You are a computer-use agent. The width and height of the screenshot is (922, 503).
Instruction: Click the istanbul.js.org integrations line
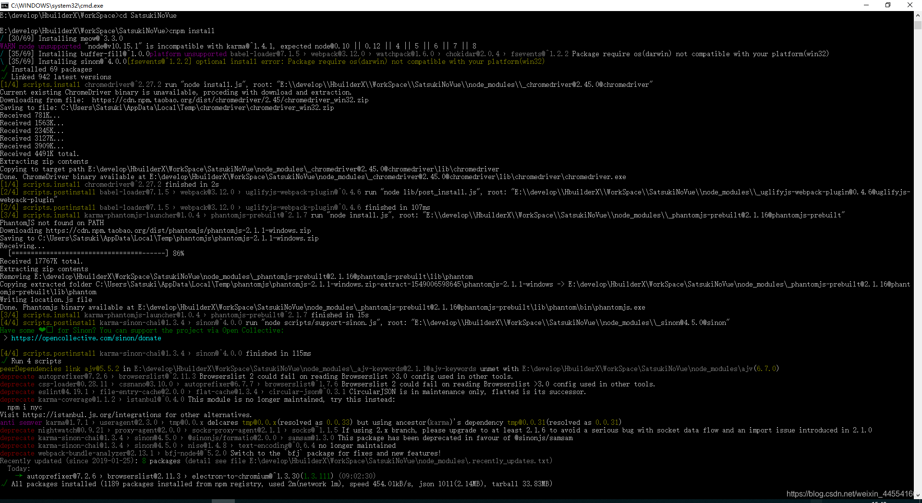click(126, 415)
